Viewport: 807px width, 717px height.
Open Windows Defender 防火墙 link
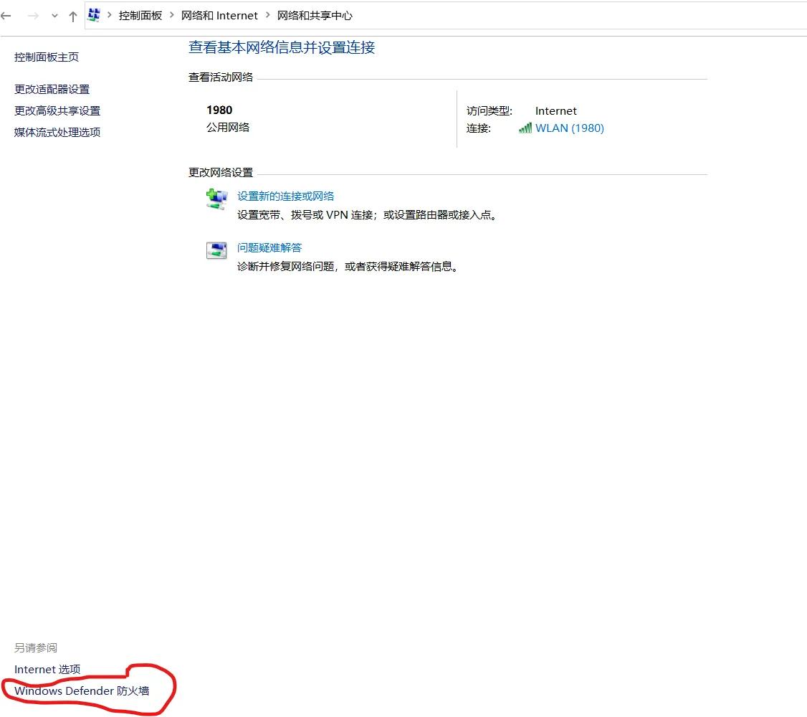[x=82, y=691]
